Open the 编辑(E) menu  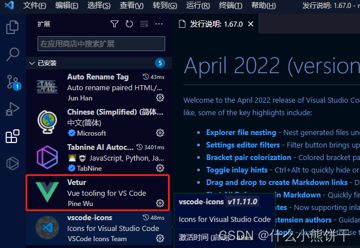click(x=67, y=5)
